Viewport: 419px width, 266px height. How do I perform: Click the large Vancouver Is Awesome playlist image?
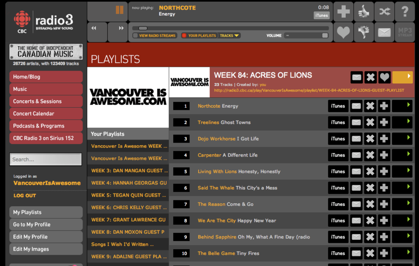128,97
